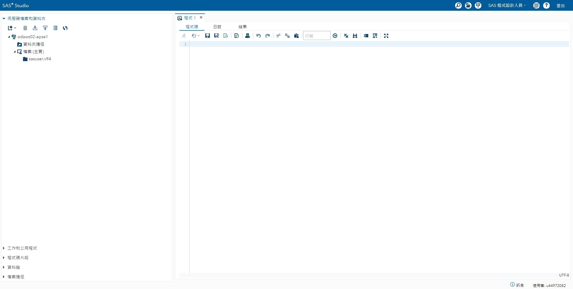Refresh the server files tree
The width and height of the screenshot is (573, 289).
click(x=65, y=28)
